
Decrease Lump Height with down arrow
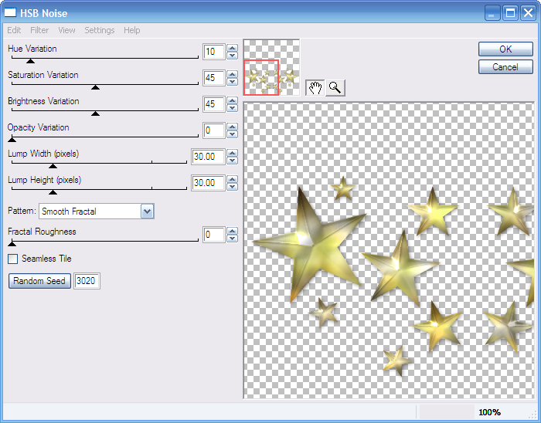[x=233, y=186]
